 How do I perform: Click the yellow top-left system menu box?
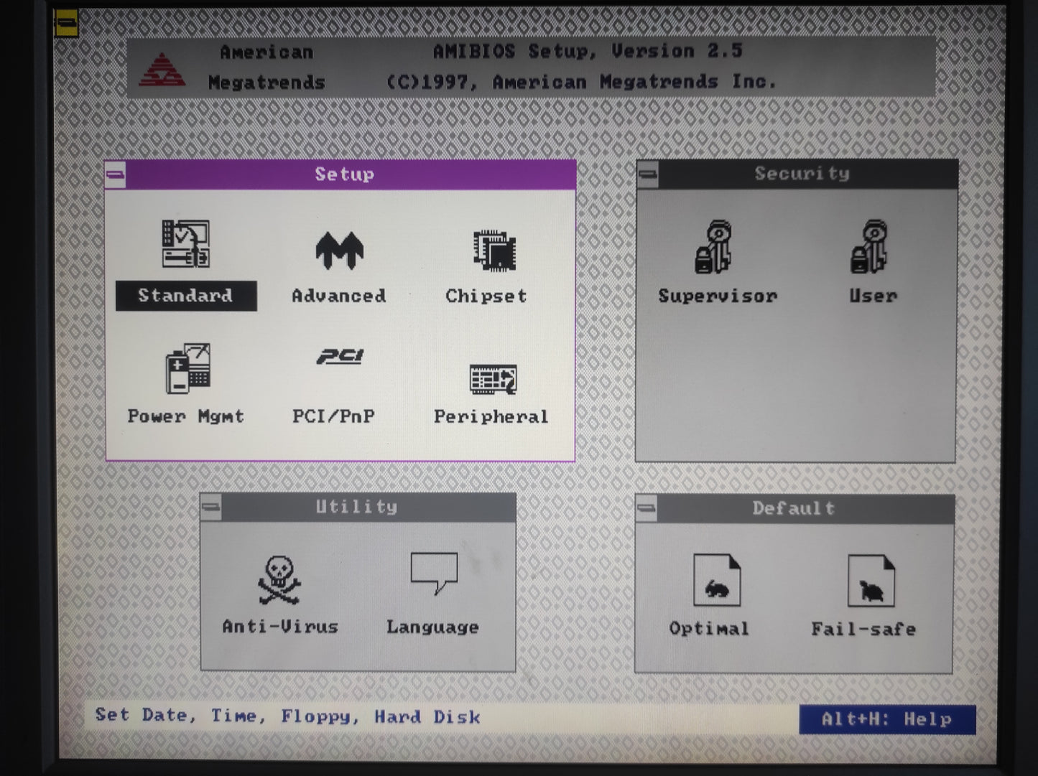[x=65, y=23]
